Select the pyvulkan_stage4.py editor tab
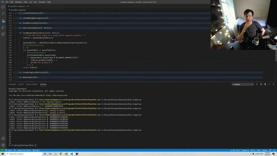This screenshot has width=277, height=156. pos(17,6)
